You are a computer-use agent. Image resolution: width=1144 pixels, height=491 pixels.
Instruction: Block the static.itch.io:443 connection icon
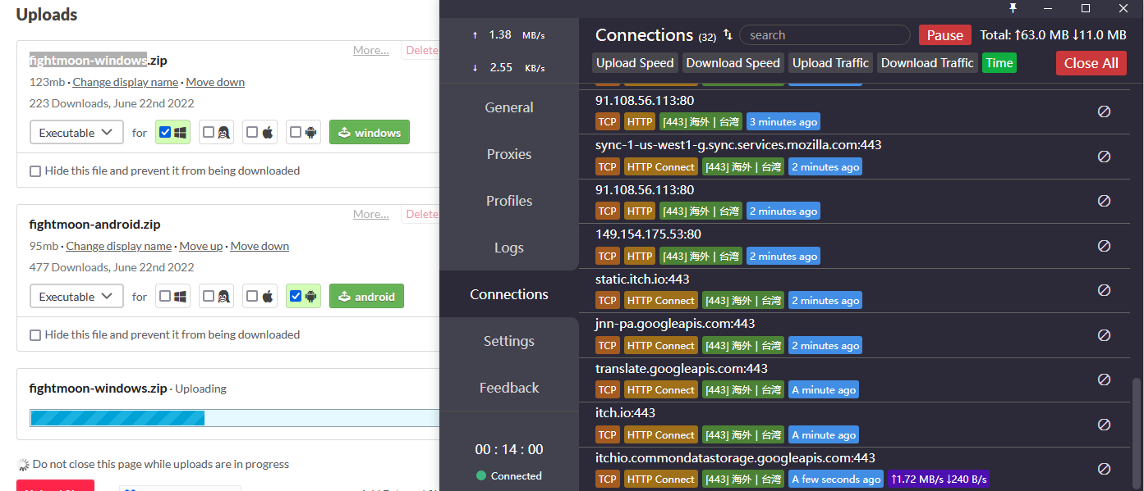coord(1104,289)
